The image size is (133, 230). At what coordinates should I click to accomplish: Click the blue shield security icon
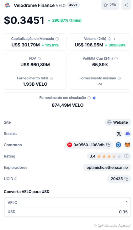click(118, 145)
